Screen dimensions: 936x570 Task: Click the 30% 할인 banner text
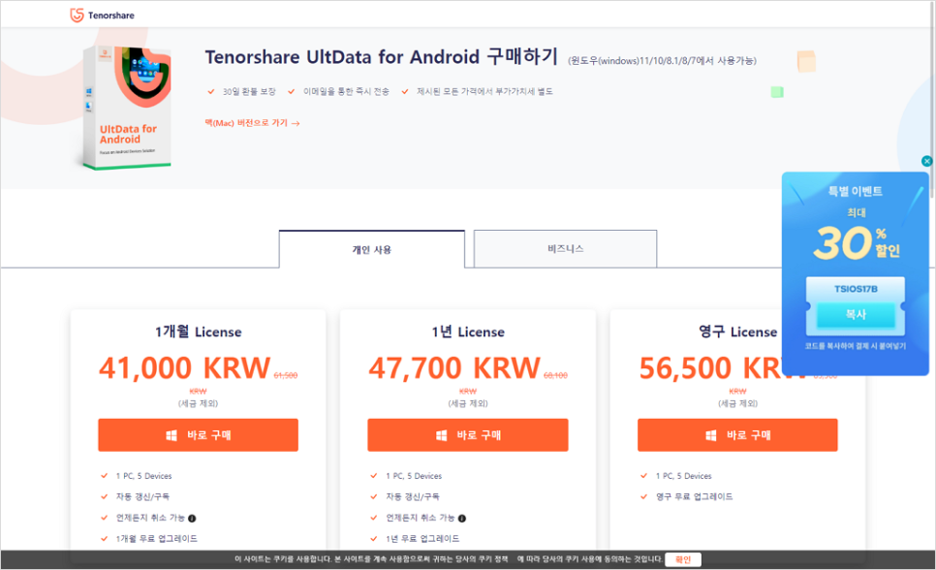pyautogui.click(x=857, y=242)
